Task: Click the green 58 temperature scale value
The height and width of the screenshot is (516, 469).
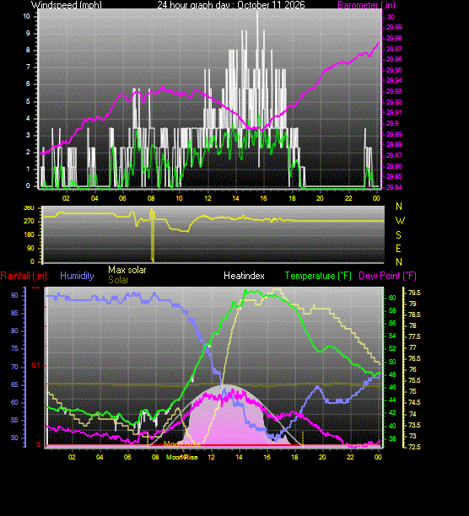Action: pyautogui.click(x=392, y=310)
